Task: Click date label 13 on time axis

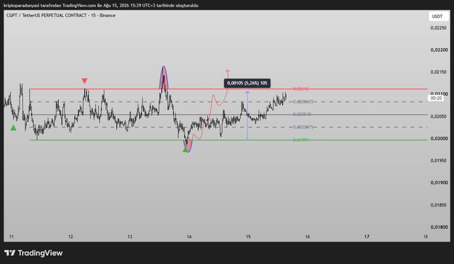Action: point(130,237)
